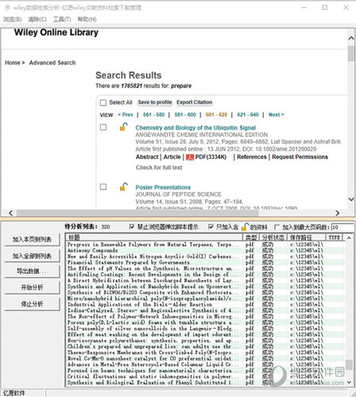Select row 'Industrial Applications of the Diels-Alder Reaction'
The width and height of the screenshot is (356, 397).
coord(205,304)
